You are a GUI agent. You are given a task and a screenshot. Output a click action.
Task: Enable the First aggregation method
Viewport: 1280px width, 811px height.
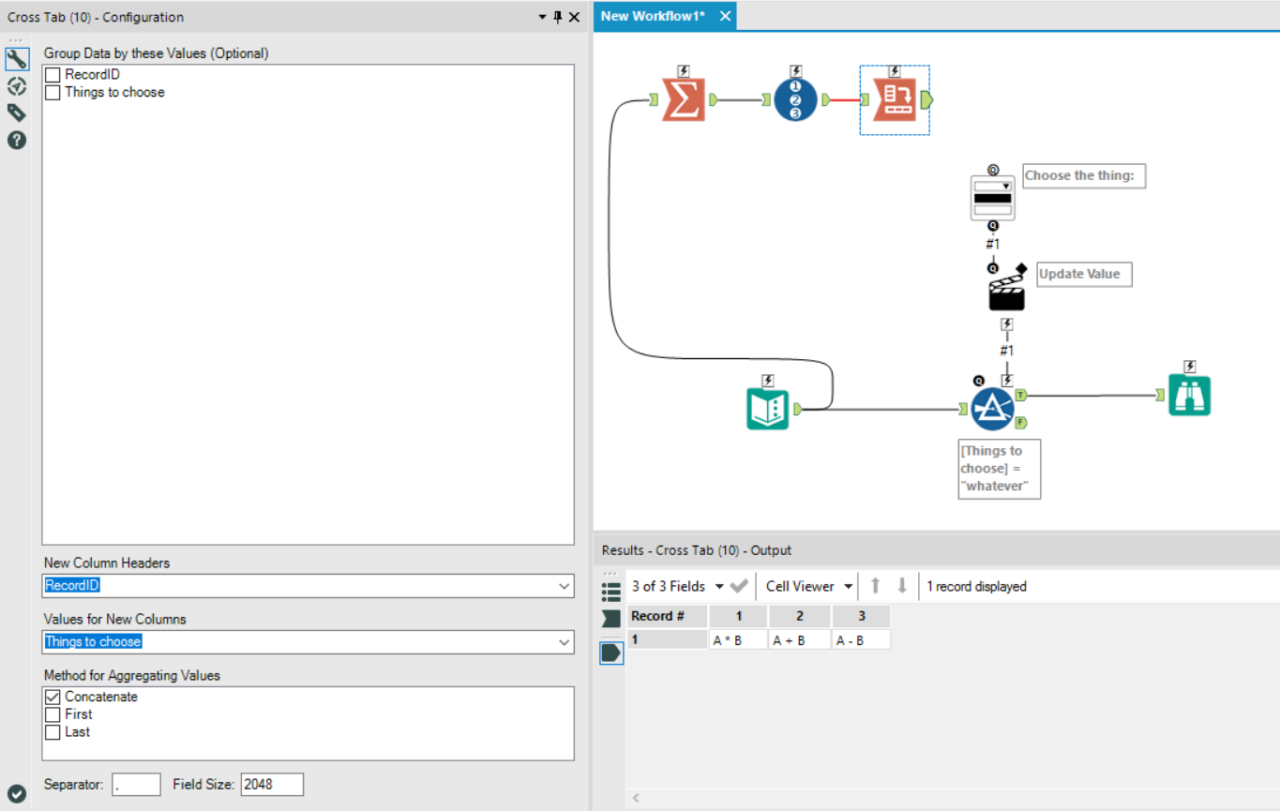(53, 713)
